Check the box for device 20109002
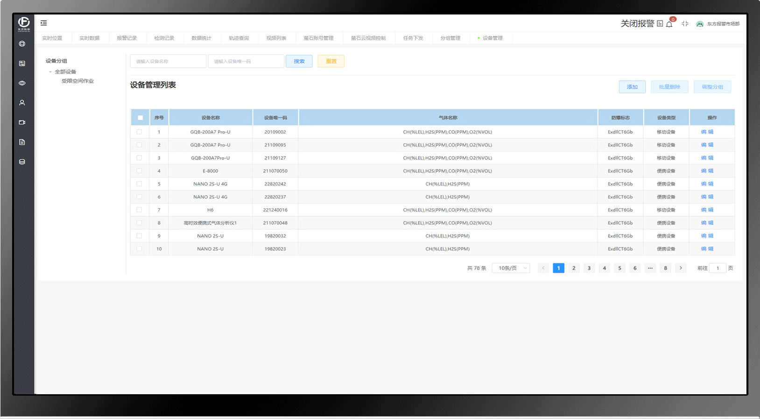Image resolution: width=760 pixels, height=419 pixels. [139, 132]
